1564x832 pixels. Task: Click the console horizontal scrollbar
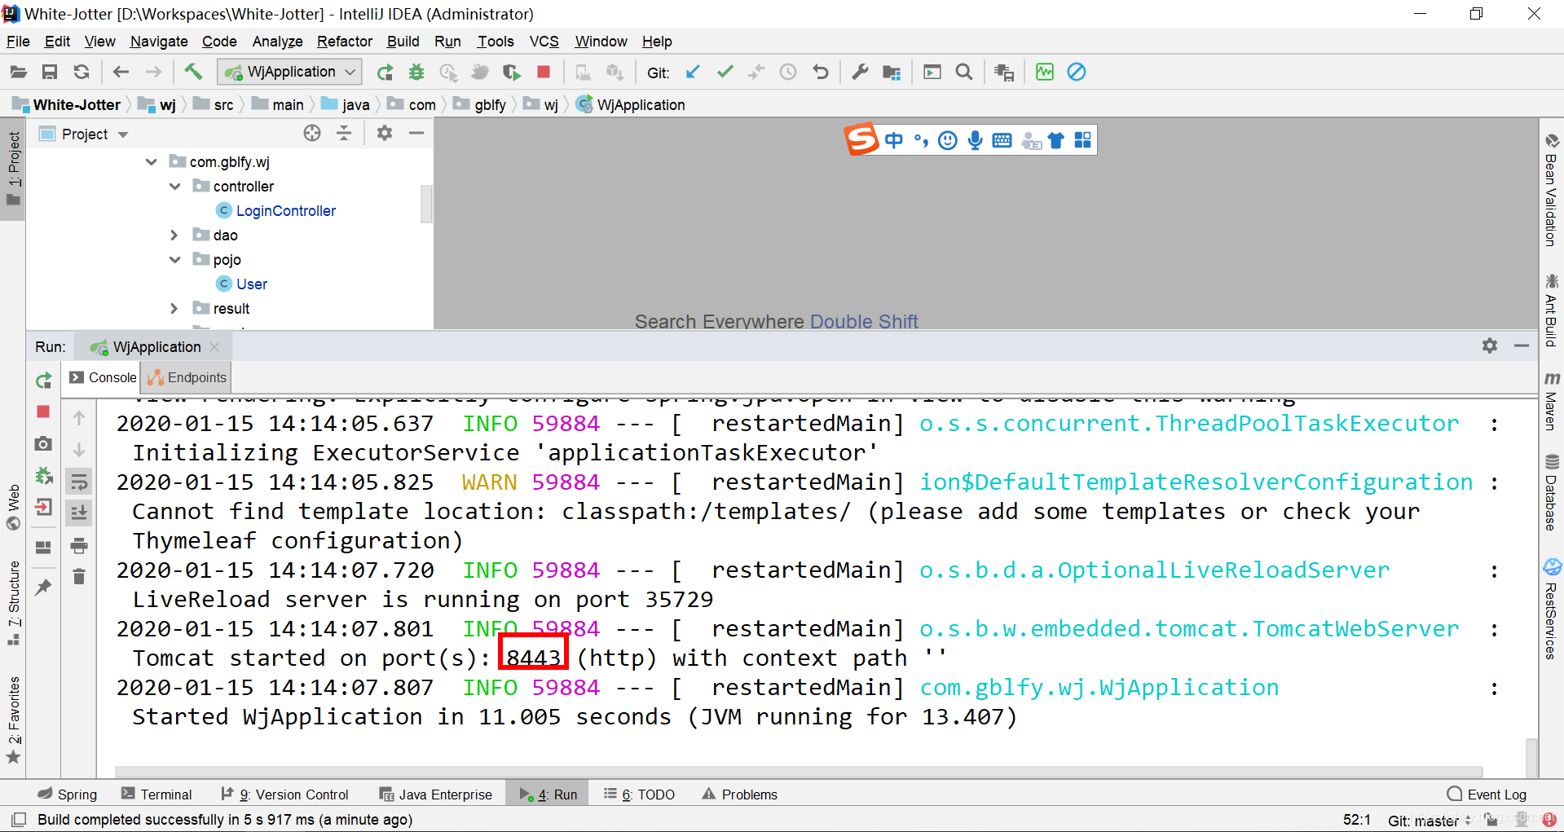coord(799,771)
